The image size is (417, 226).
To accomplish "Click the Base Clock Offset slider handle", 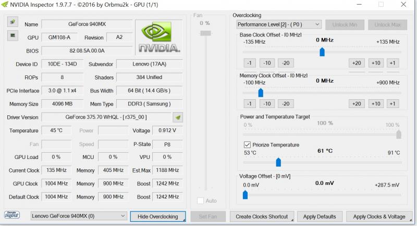I will click(322, 52).
